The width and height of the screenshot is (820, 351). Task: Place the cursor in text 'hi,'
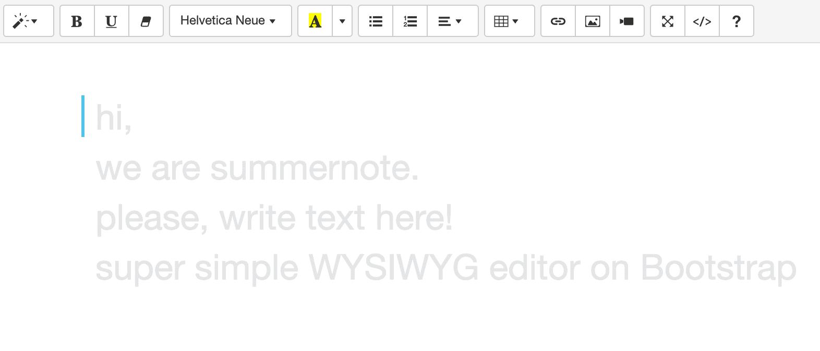114,118
